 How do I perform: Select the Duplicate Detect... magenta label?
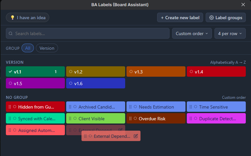coord(216,118)
